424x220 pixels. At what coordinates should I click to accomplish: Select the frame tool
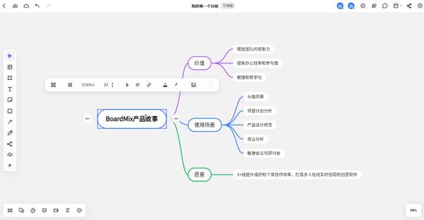10,78
